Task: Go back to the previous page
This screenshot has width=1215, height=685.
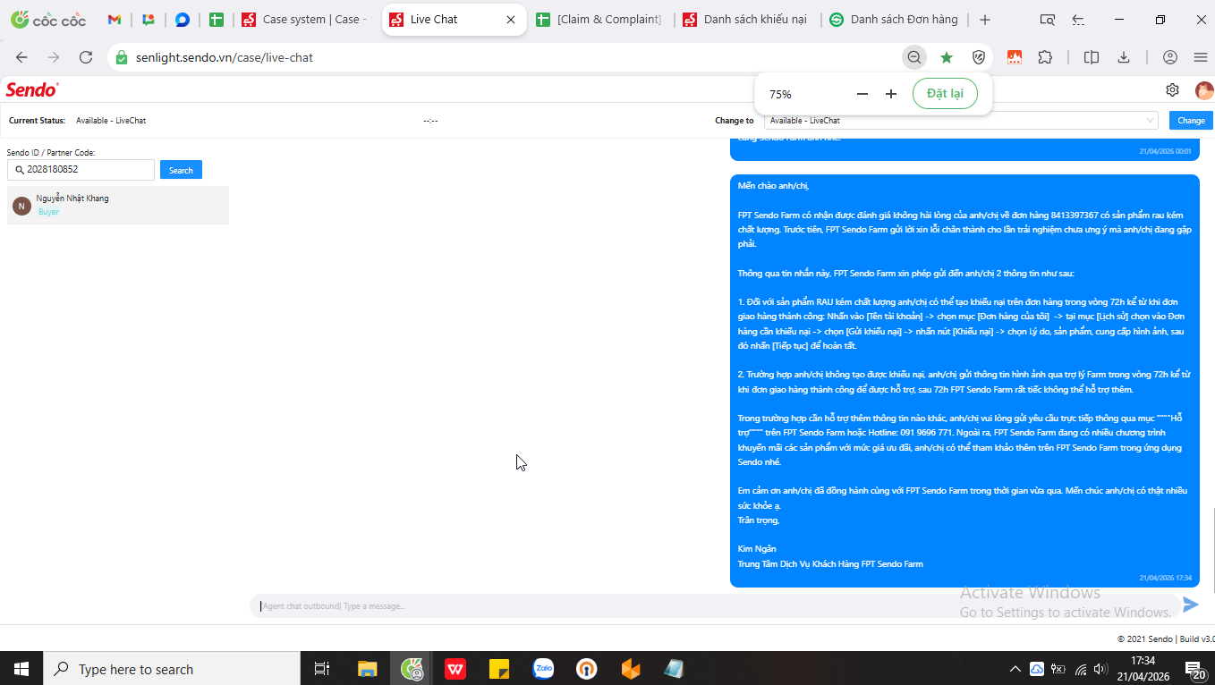Action: (22, 57)
